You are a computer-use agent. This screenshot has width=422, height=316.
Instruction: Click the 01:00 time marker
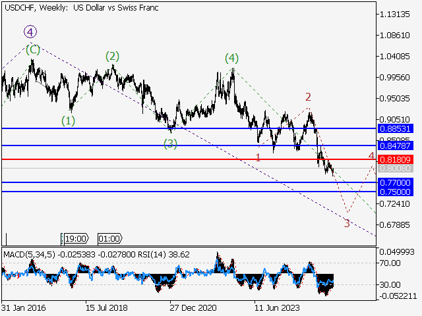[x=108, y=238]
